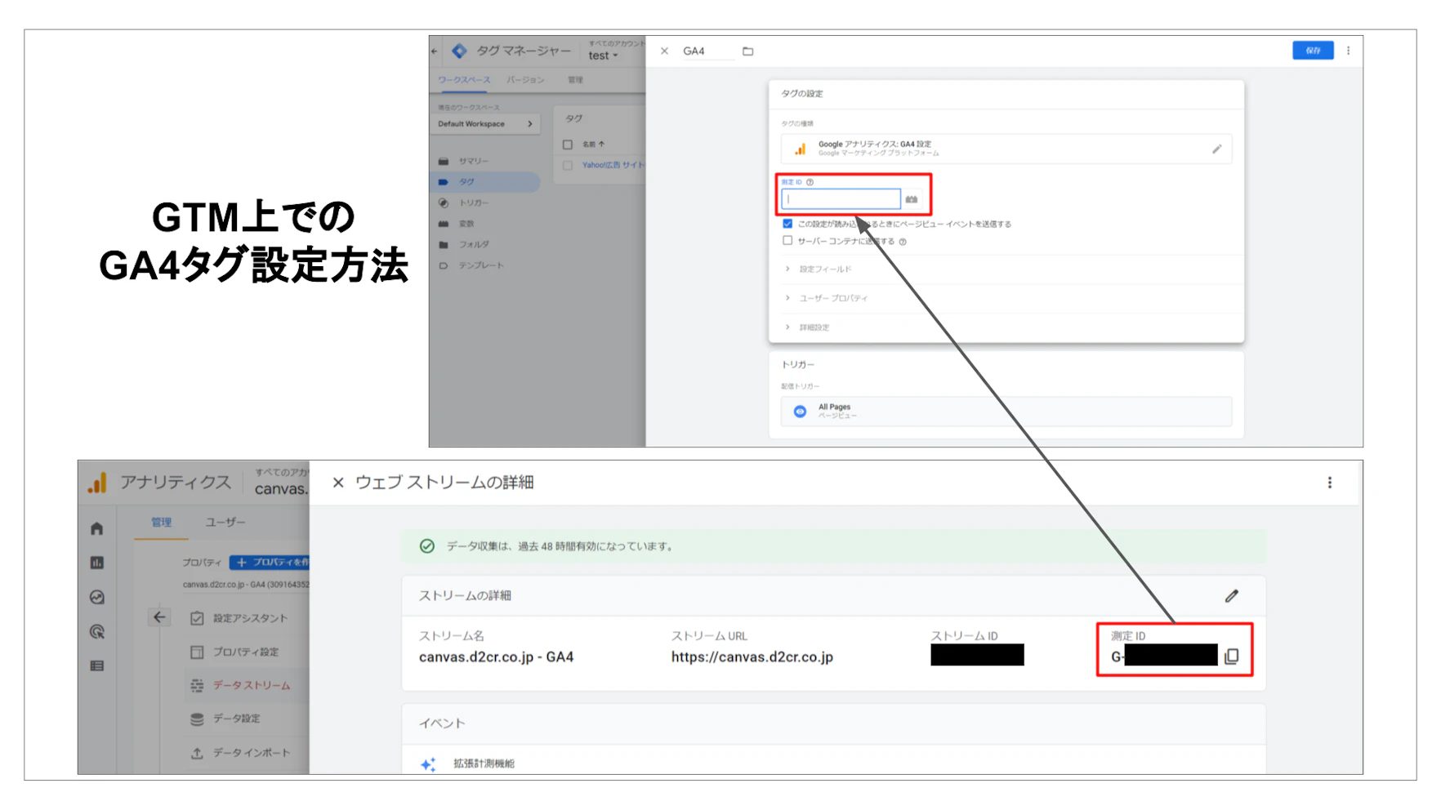
Task: Close ウェブ ストリームの詳細 panel
Action: point(338,483)
